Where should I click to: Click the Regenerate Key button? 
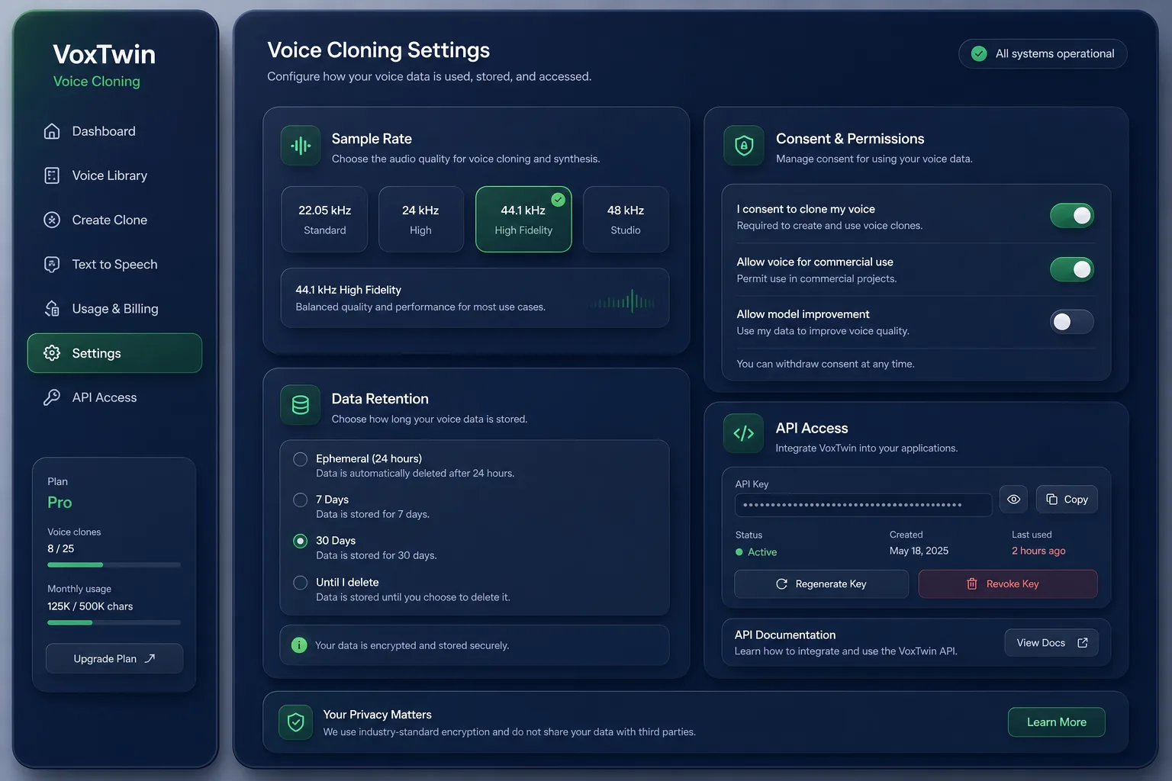[821, 584]
